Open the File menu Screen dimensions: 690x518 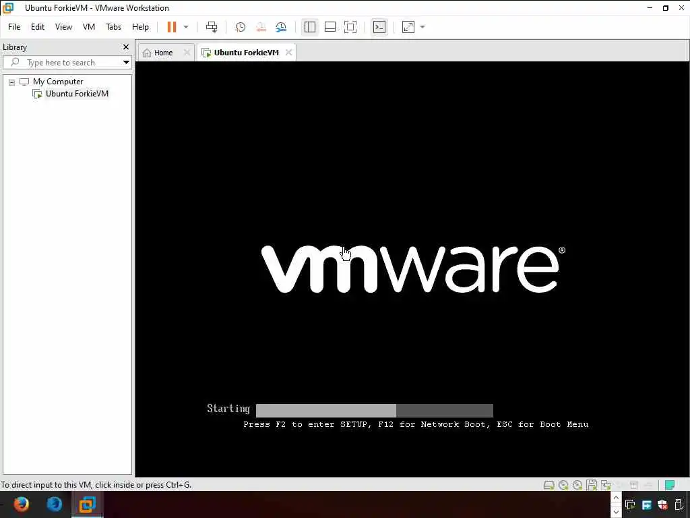pyautogui.click(x=14, y=27)
